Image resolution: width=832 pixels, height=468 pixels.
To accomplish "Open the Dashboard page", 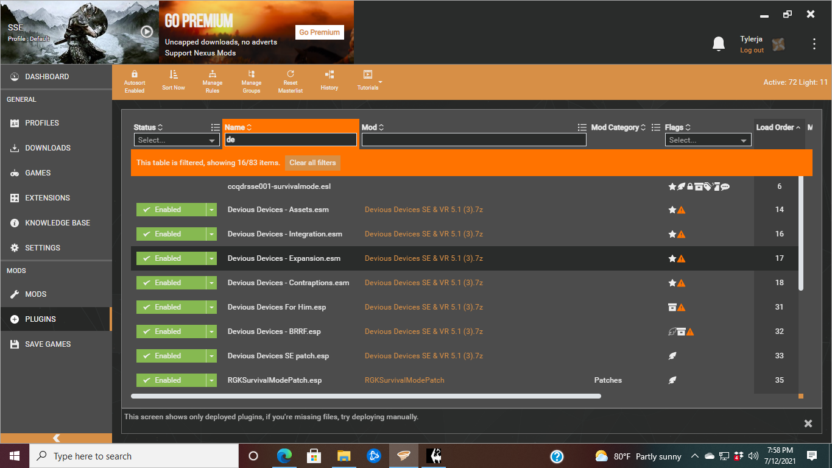I will coord(56,77).
